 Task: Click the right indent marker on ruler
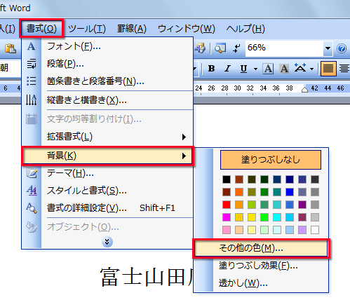(304, 89)
